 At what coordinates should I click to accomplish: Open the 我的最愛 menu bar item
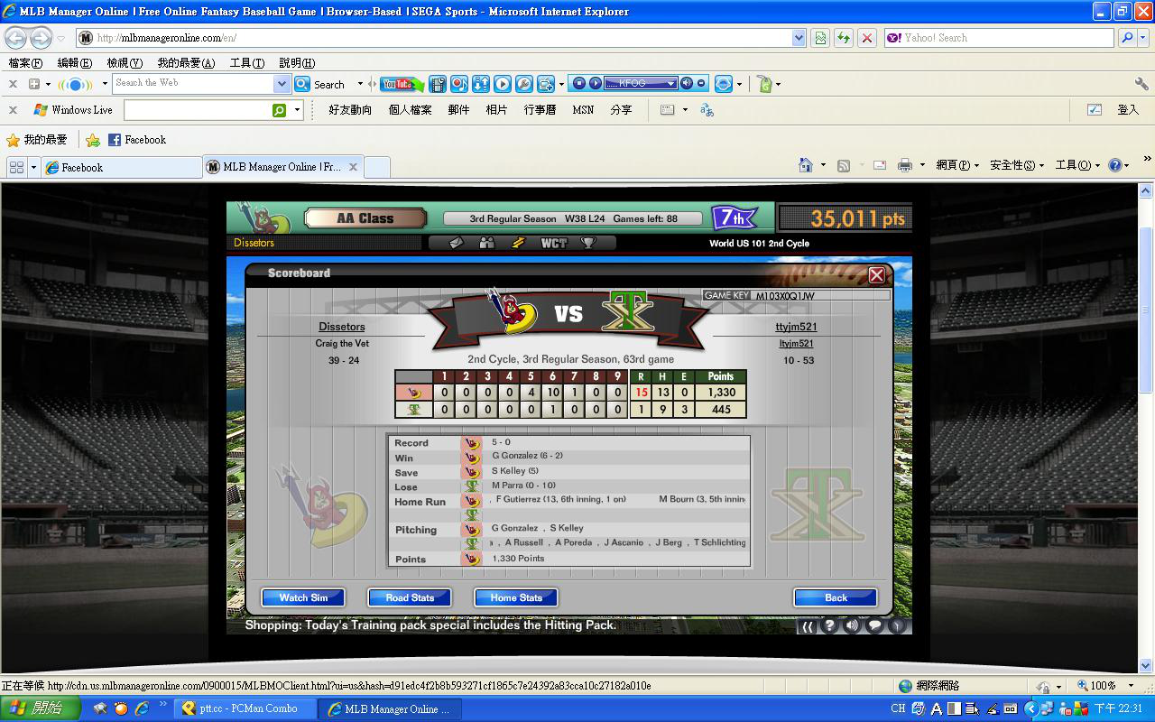click(186, 63)
